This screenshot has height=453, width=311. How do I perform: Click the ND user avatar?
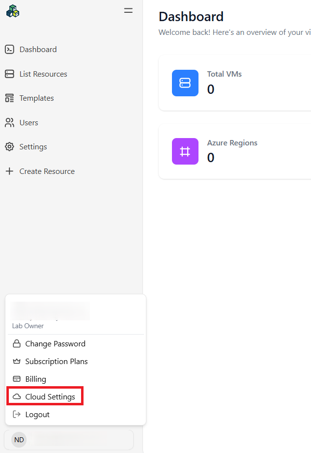[x=19, y=440]
